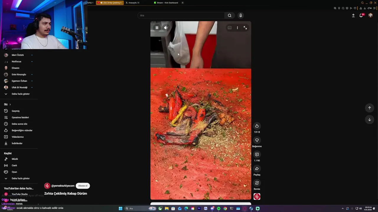Screen dimensions: 378x212
Task: Open Discord from the taskbar
Action: tap(212, 208)
